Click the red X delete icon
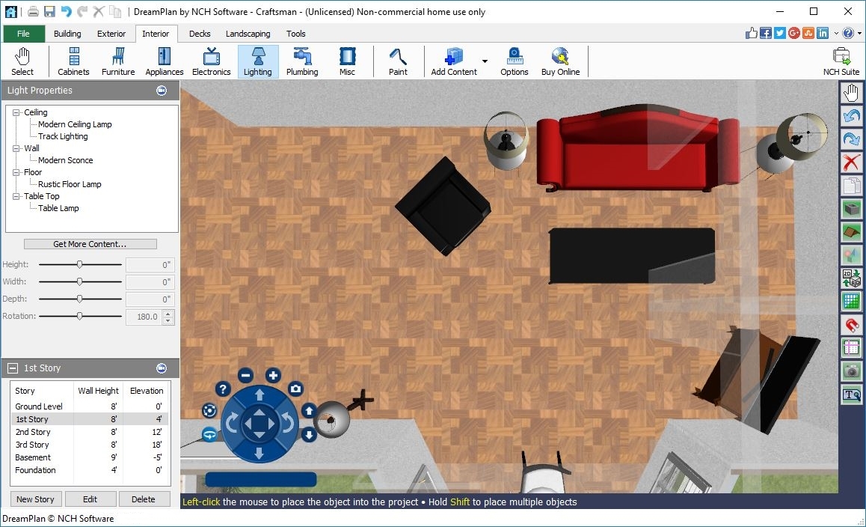 851,162
